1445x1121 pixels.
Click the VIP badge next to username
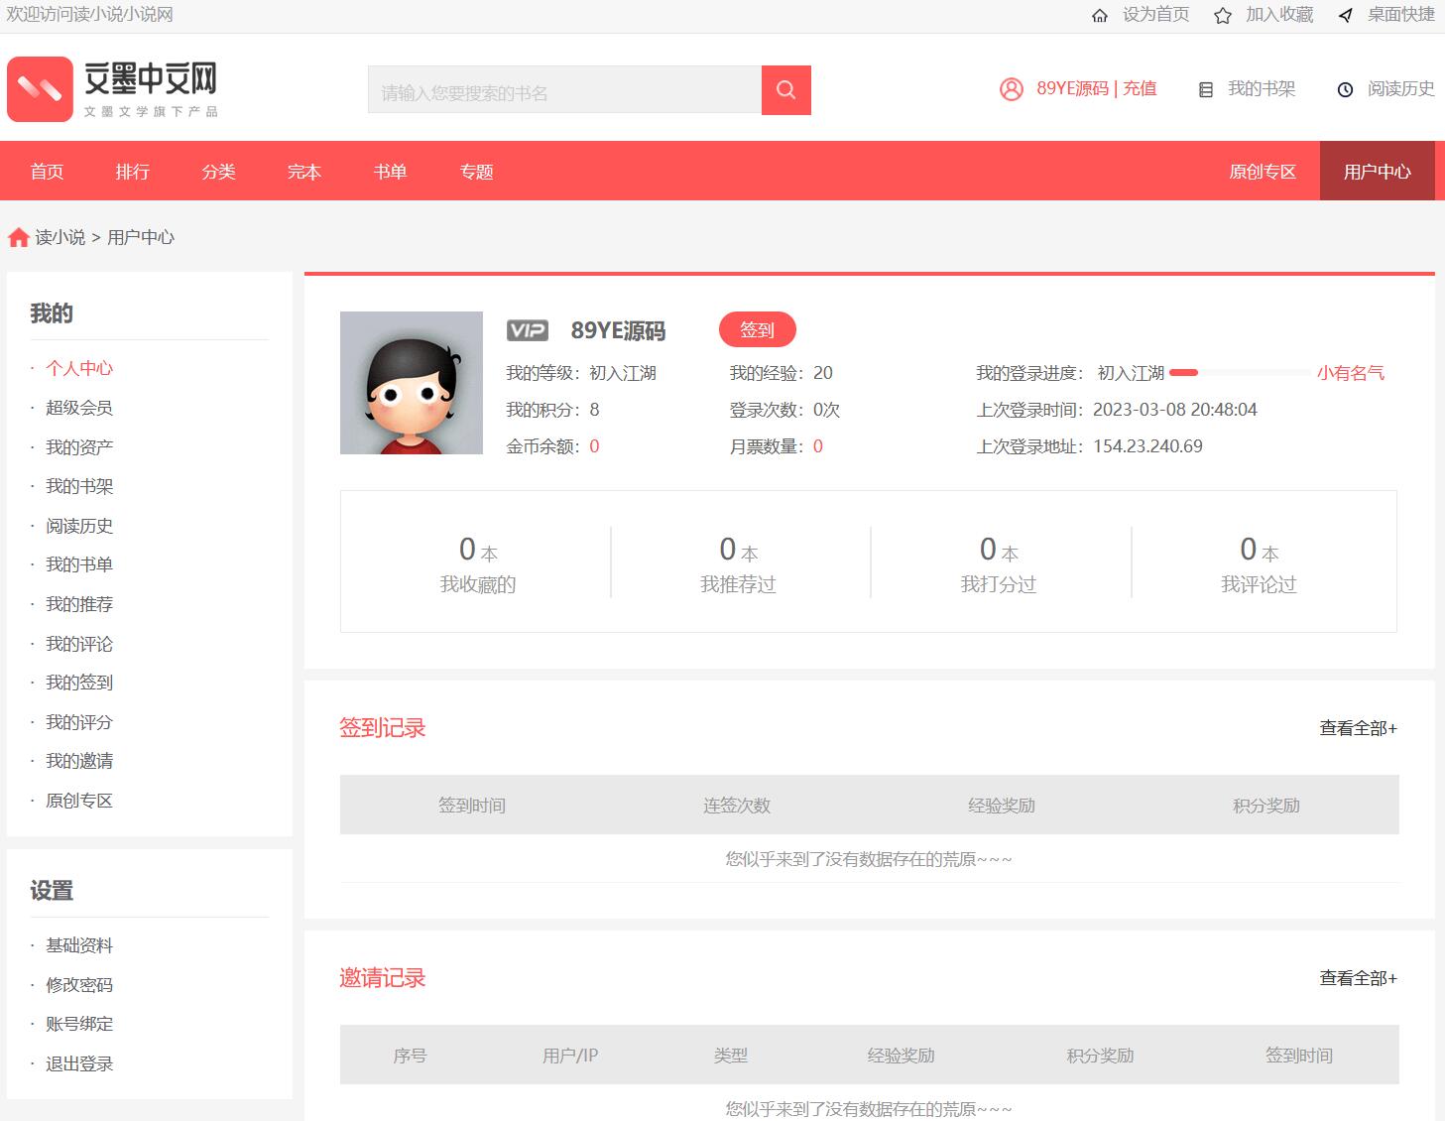point(527,330)
